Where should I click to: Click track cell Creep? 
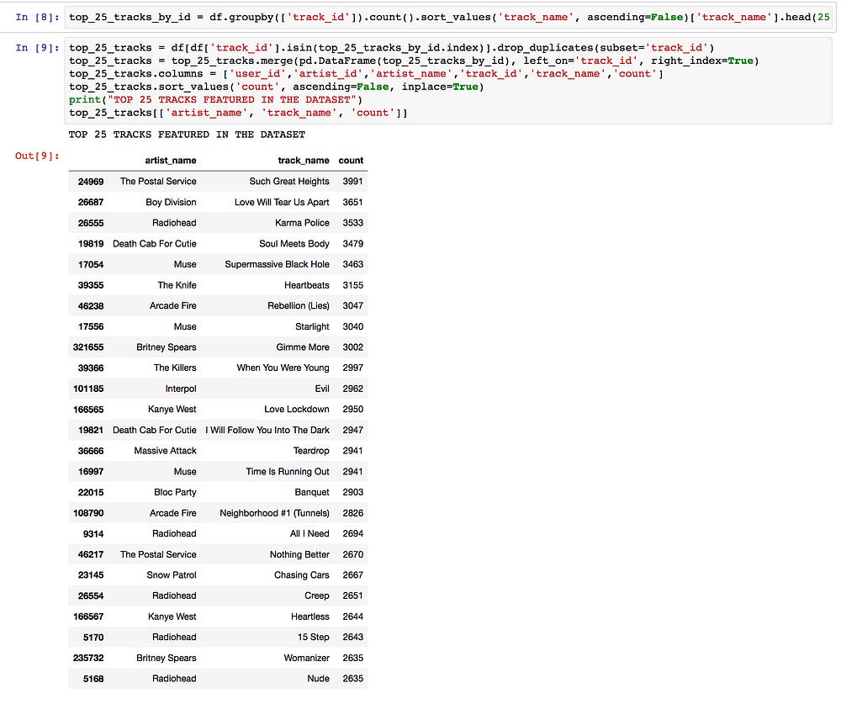pyautogui.click(x=316, y=596)
